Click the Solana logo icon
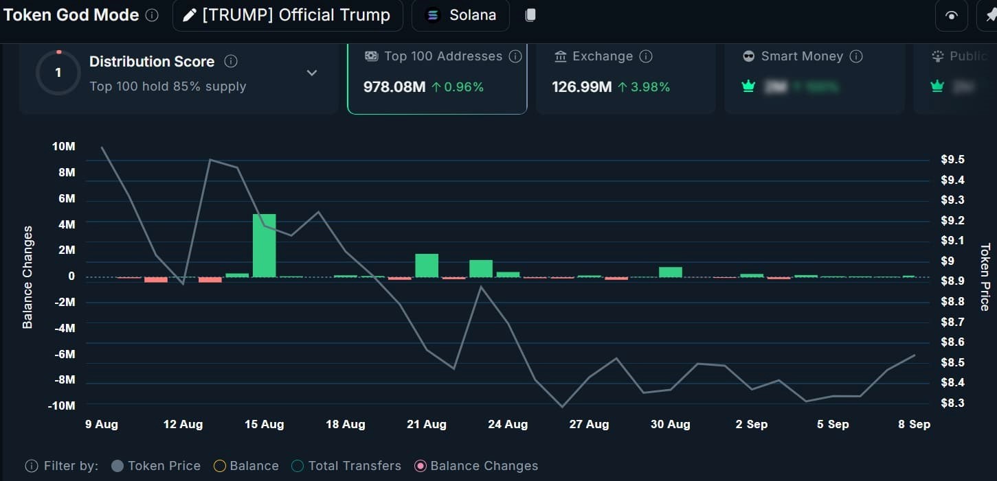This screenshot has height=481, width=997. pyautogui.click(x=433, y=15)
